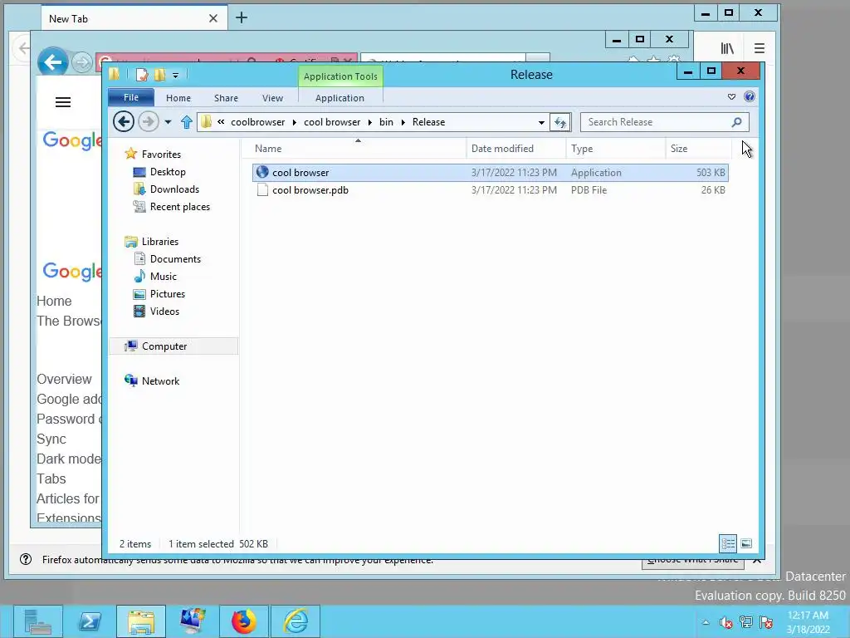Image resolution: width=850 pixels, height=638 pixels.
Task: Click bin in the address breadcrumb
Action: pos(386,122)
